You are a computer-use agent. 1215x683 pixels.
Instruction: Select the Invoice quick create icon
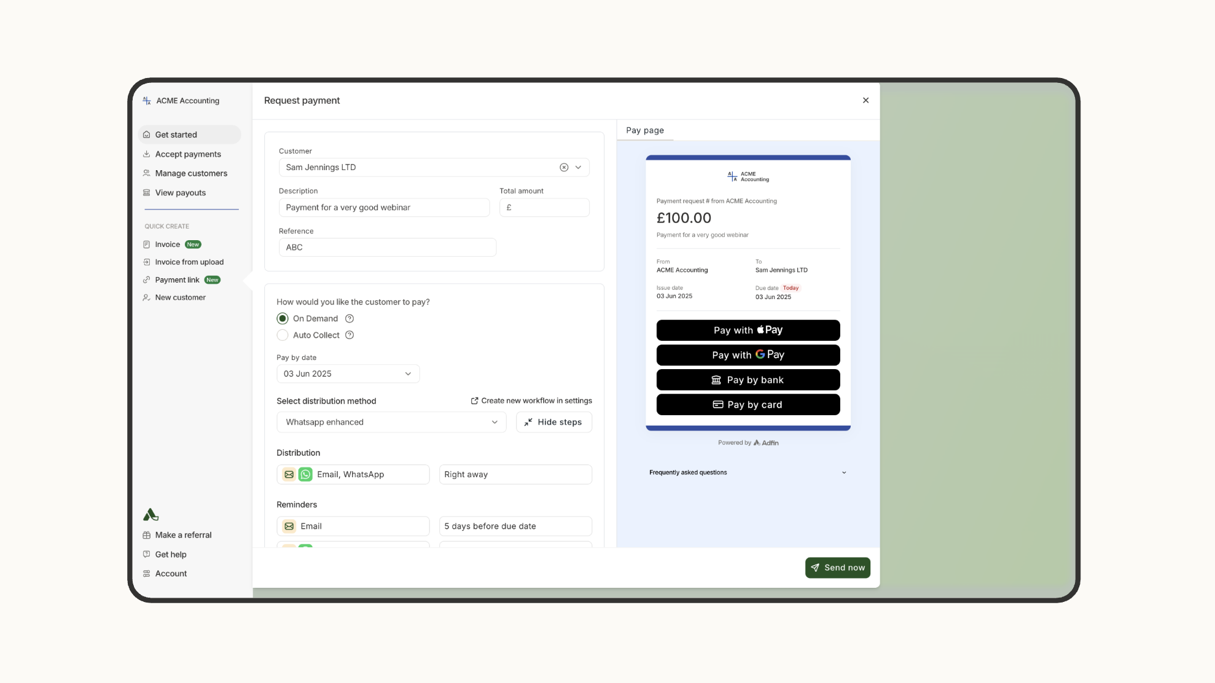(x=146, y=244)
